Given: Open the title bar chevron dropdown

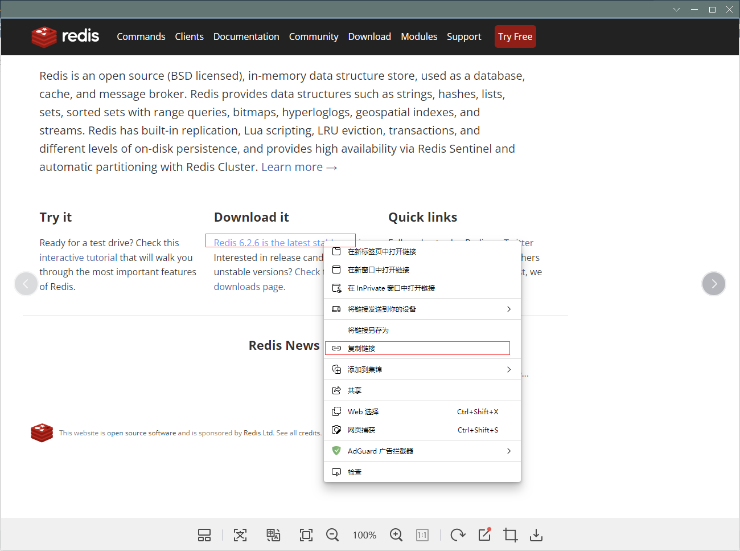Looking at the screenshot, I should tap(676, 9).
